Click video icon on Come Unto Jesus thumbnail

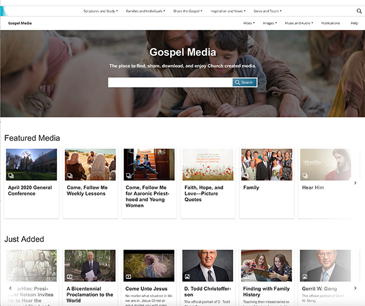point(128,277)
